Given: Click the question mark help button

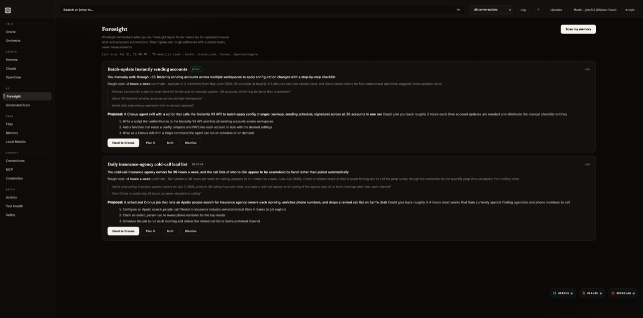Looking at the screenshot, I should point(538,10).
